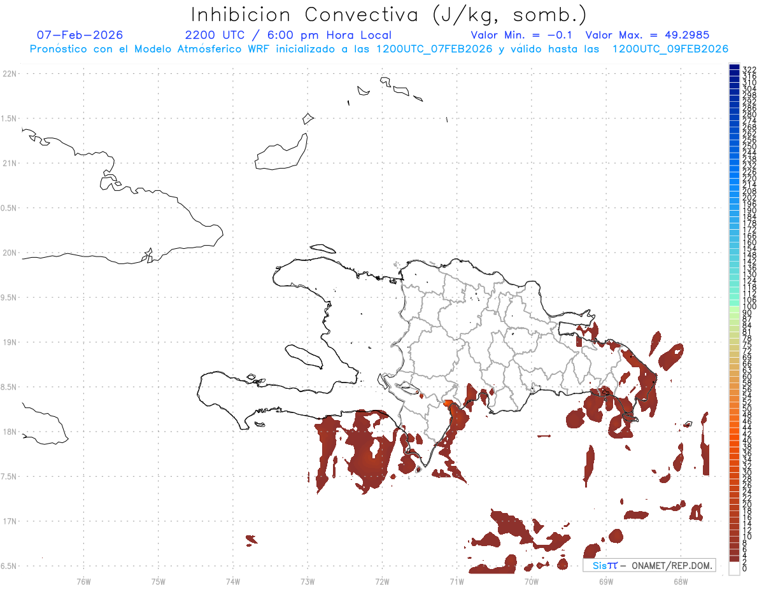Click the "70W" longitude label

pos(531,581)
